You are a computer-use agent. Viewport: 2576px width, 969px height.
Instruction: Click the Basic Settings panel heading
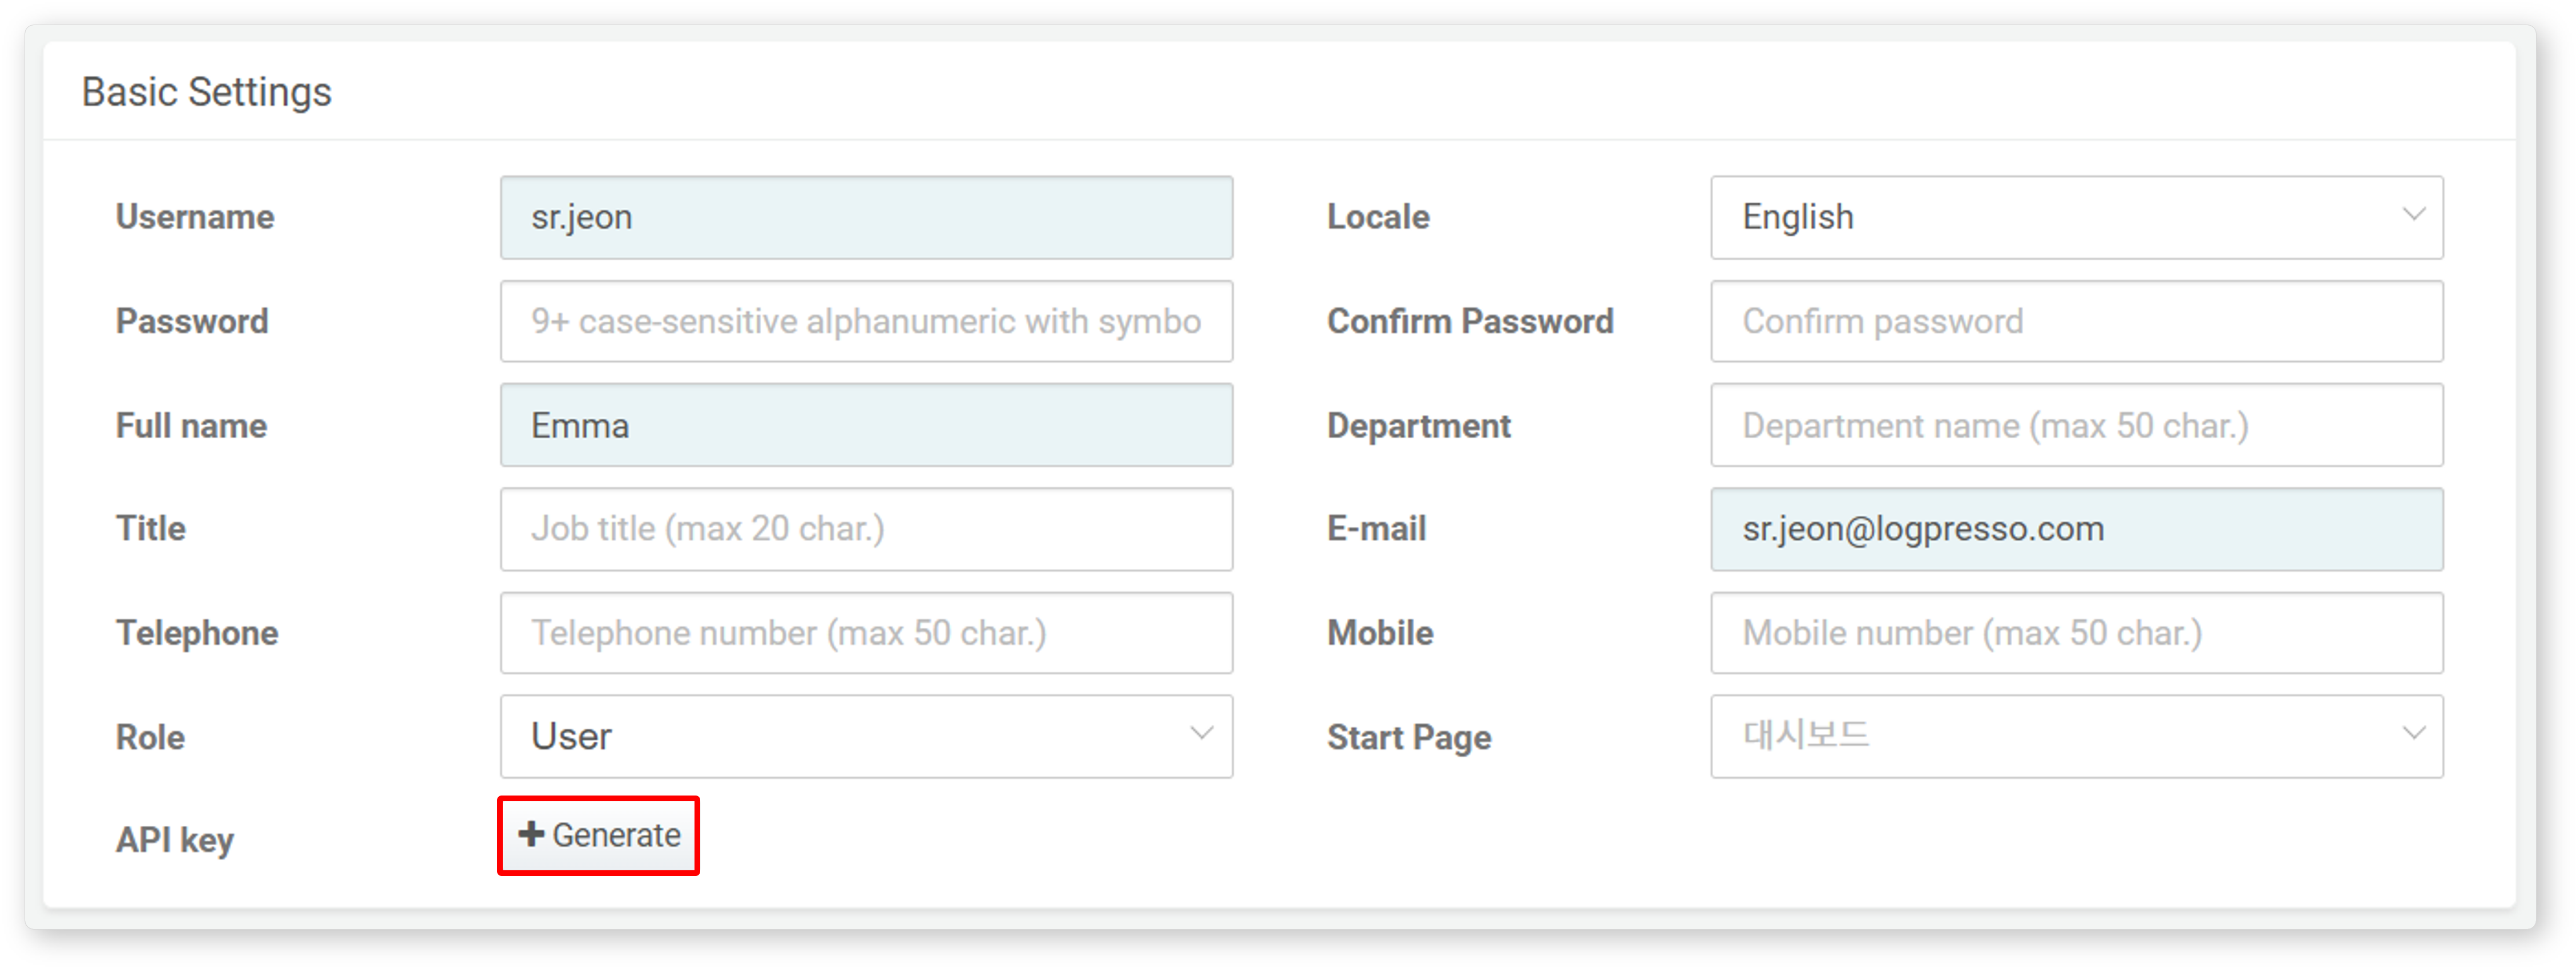[x=206, y=92]
